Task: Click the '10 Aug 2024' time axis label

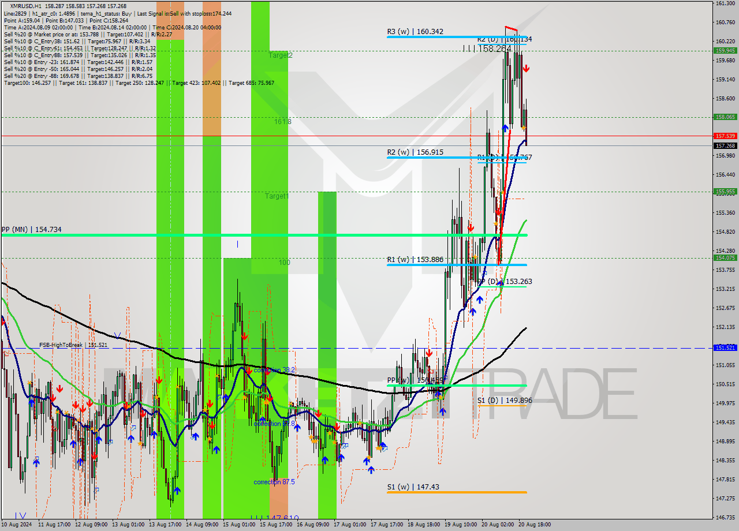Action: (16, 525)
